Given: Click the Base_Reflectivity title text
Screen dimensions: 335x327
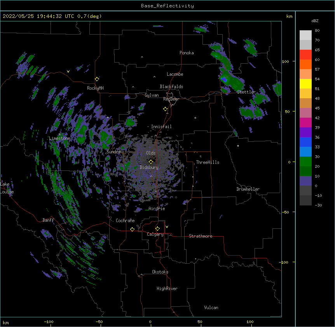Looking at the screenshot, I should tap(167, 6).
